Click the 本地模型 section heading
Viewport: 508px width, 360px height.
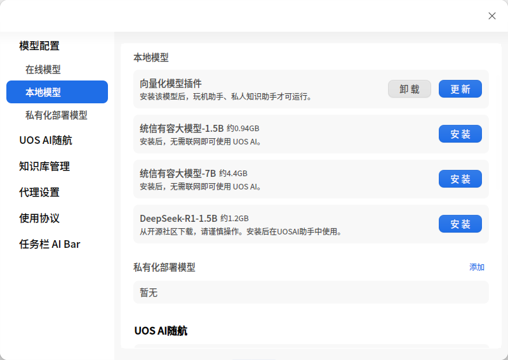[151, 58]
